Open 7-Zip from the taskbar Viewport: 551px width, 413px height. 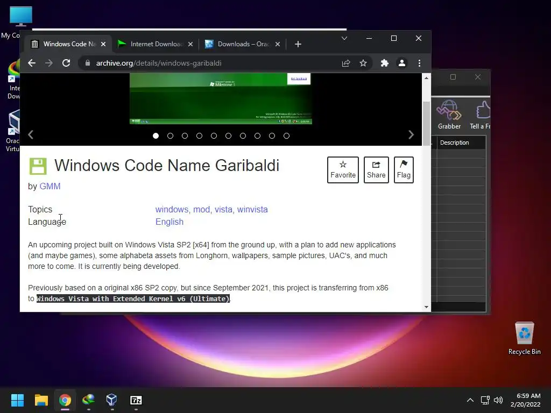136,400
